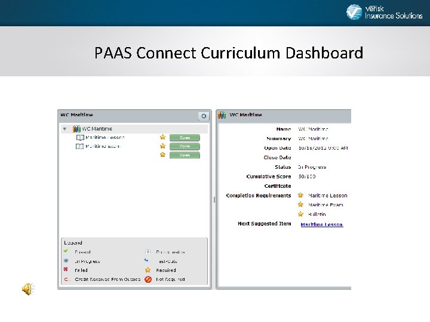Image resolution: width=430 pixels, height=322 pixels.
Task: Open the Maritime Exam with its green button
Action: 185,146
